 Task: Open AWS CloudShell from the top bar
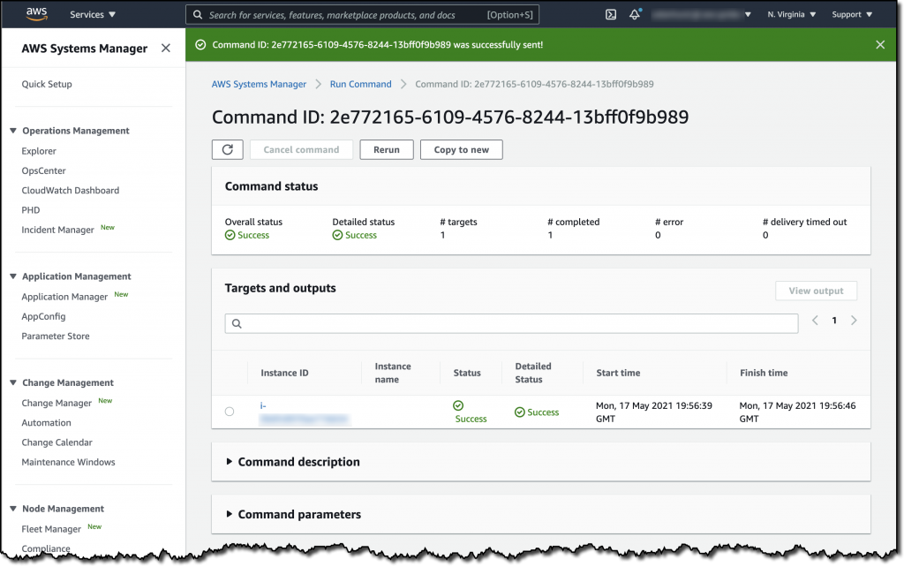(x=610, y=14)
